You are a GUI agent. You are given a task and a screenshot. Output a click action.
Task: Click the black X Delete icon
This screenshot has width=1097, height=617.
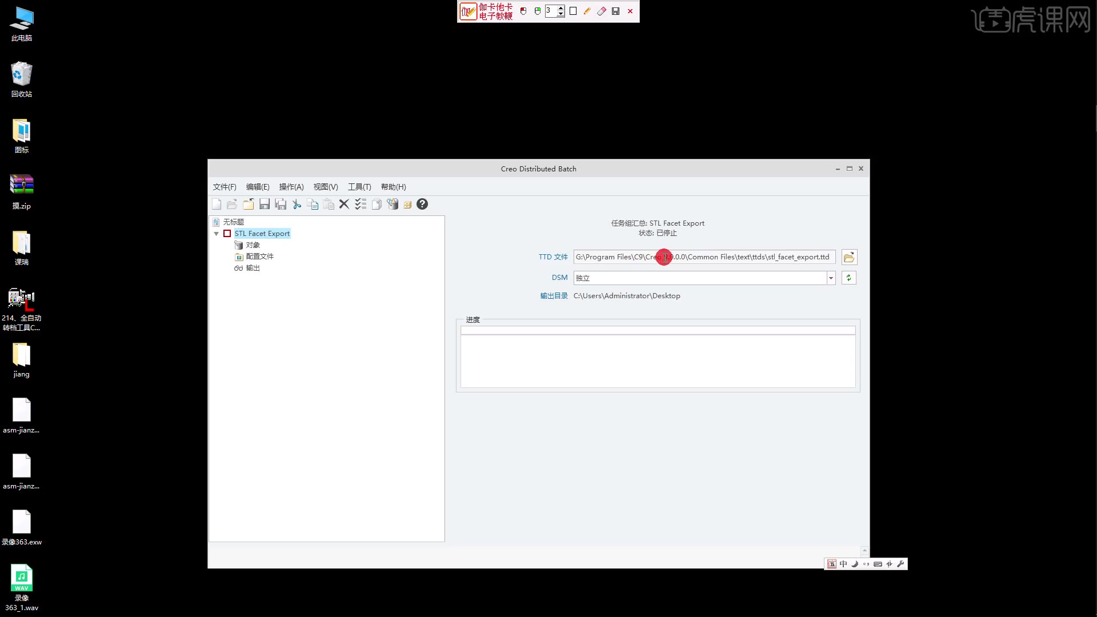(344, 205)
